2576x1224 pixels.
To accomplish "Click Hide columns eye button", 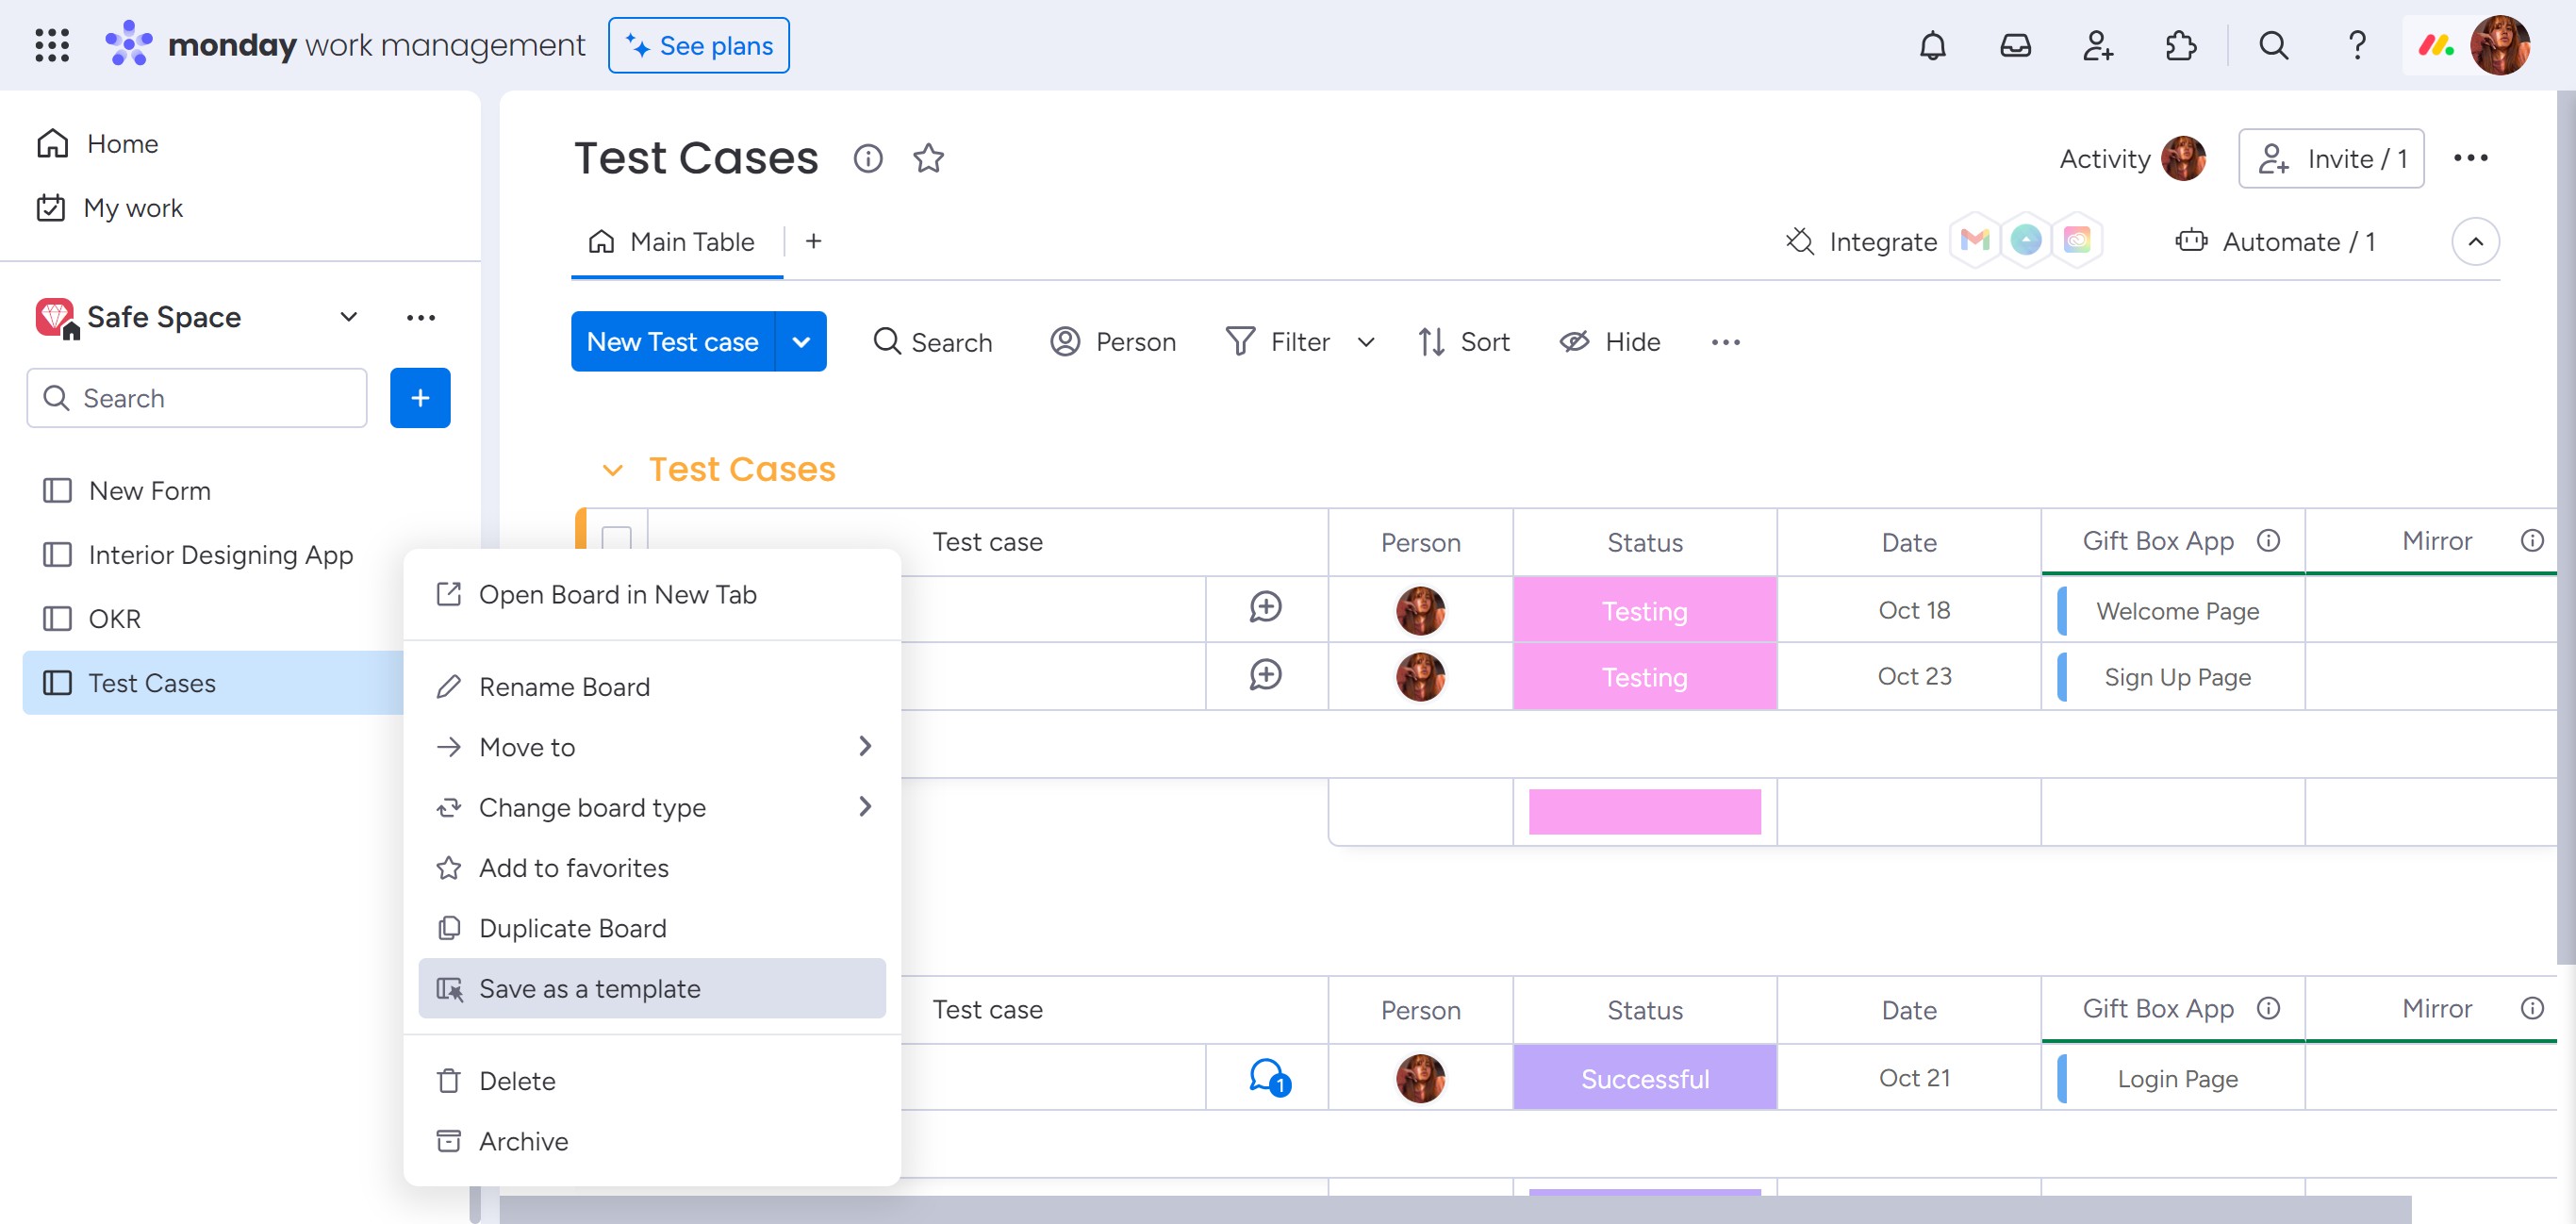I will [1610, 342].
